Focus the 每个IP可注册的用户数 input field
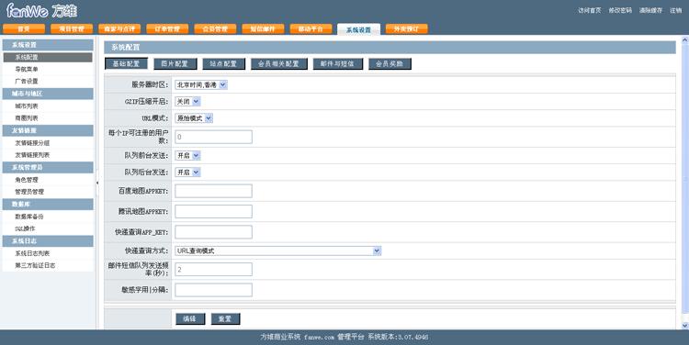 pos(213,137)
